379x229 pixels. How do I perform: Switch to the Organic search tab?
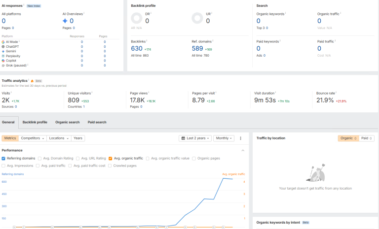click(x=68, y=122)
